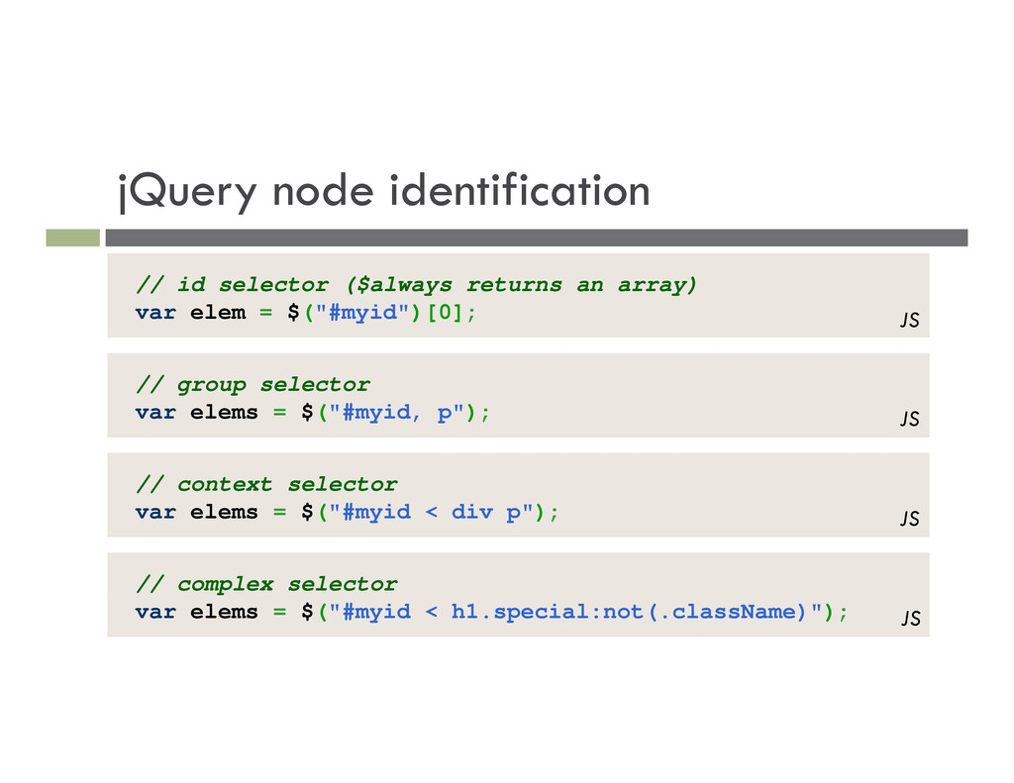The height and width of the screenshot is (783, 1014).
Task: Click the comment '// id selector ($always returns an array)'
Action: click(417, 284)
